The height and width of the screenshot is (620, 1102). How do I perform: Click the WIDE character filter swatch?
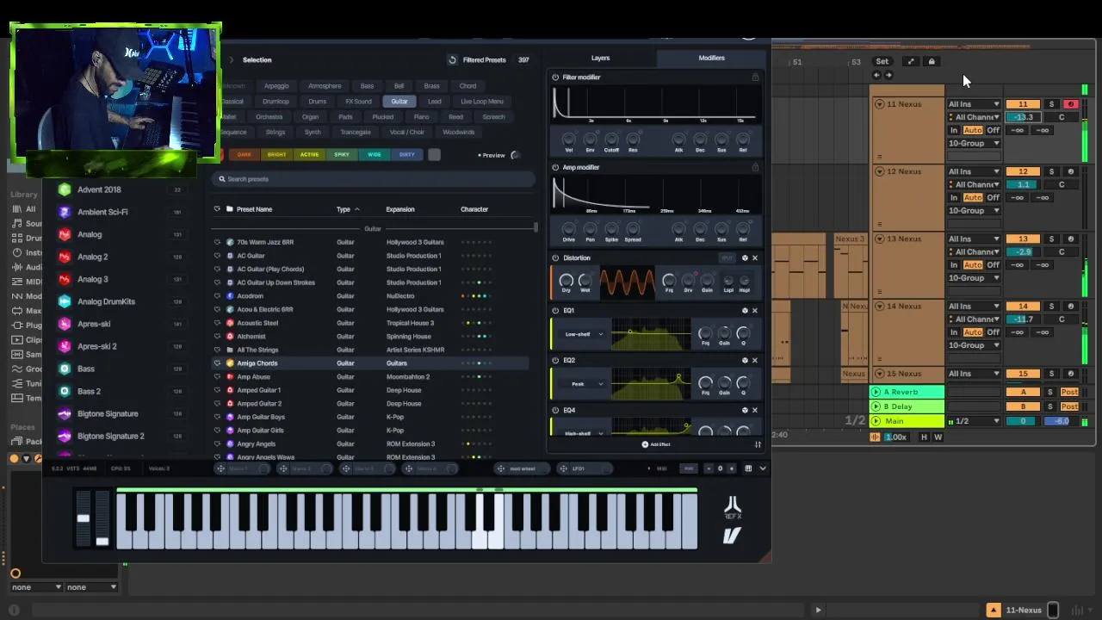click(375, 155)
